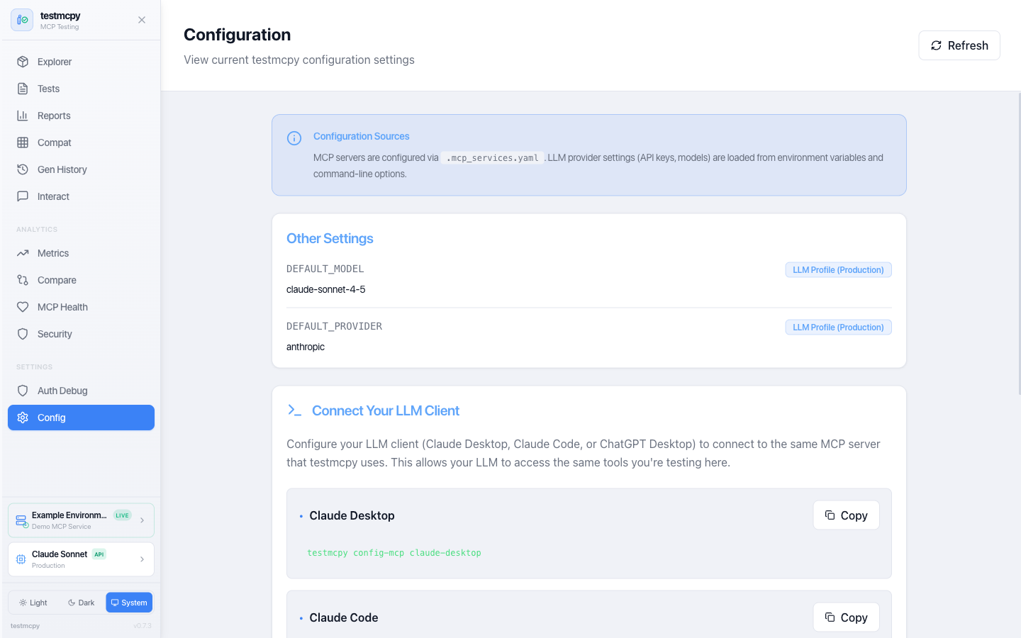Click the Claude Sonnet chip icon
Image resolution: width=1021 pixels, height=638 pixels.
(x=21, y=559)
